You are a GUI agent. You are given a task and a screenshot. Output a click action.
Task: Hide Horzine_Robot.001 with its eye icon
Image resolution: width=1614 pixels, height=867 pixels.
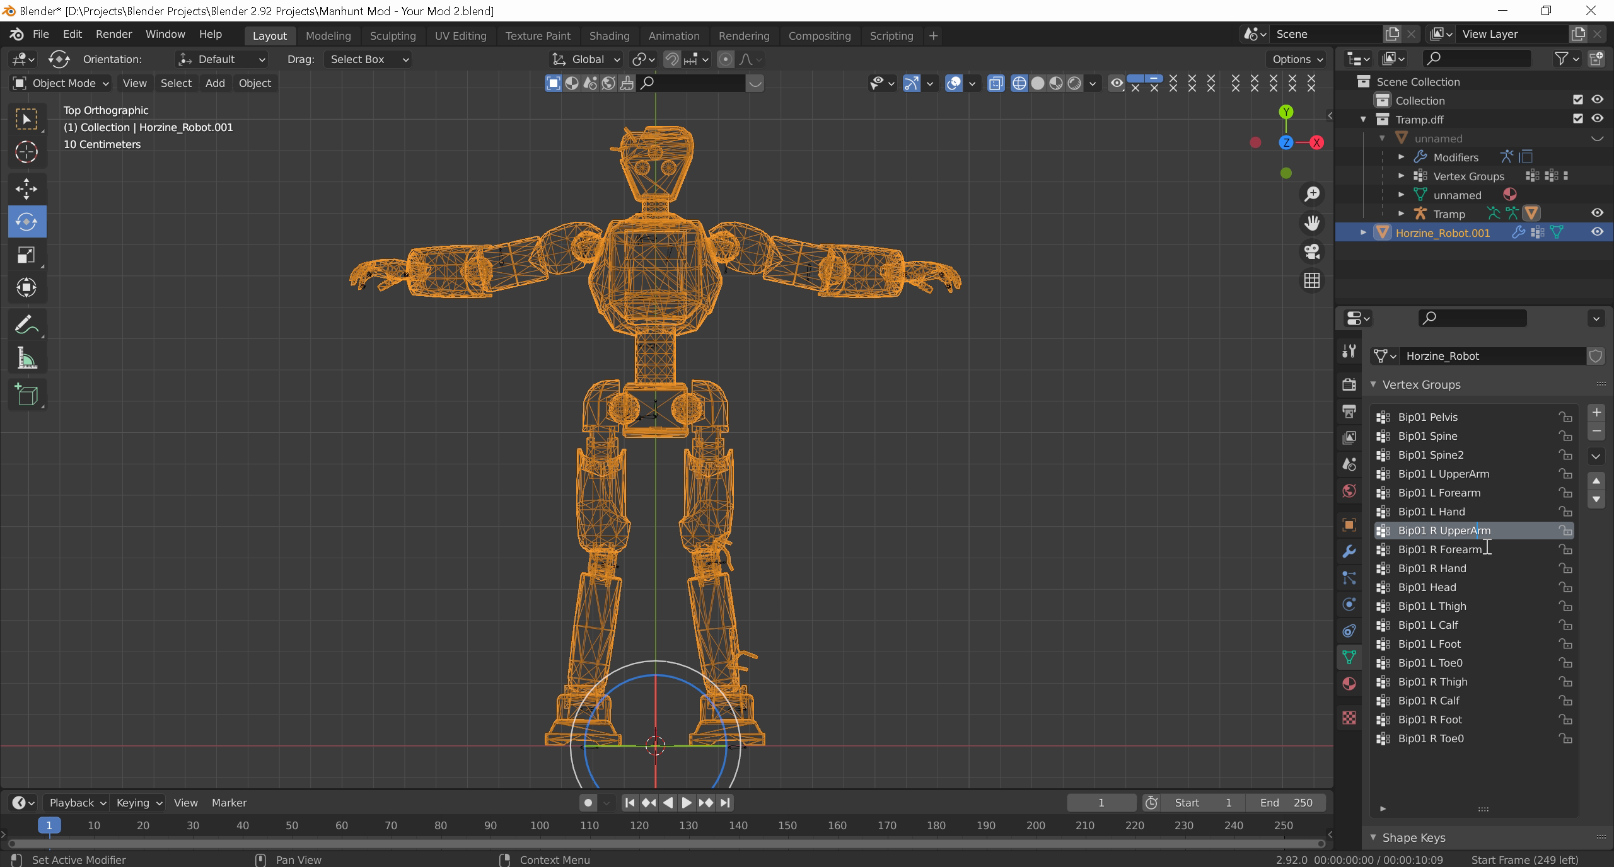(1597, 233)
